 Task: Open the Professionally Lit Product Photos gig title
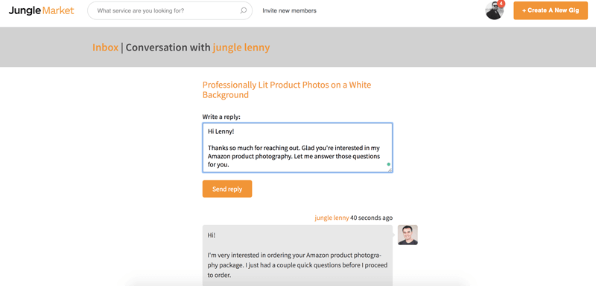pos(287,90)
